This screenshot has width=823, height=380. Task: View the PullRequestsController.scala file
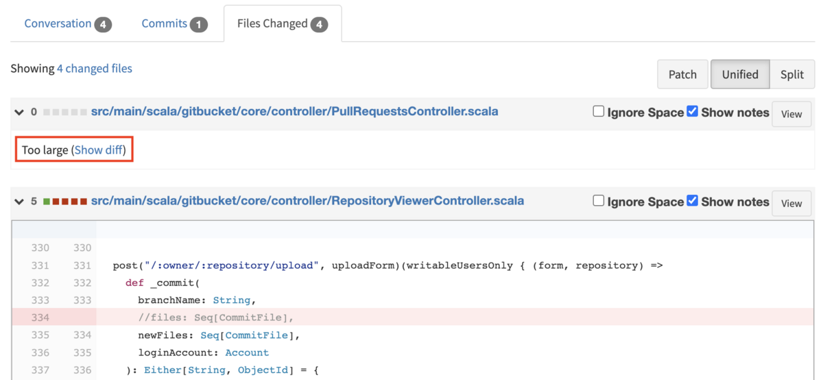tap(791, 114)
